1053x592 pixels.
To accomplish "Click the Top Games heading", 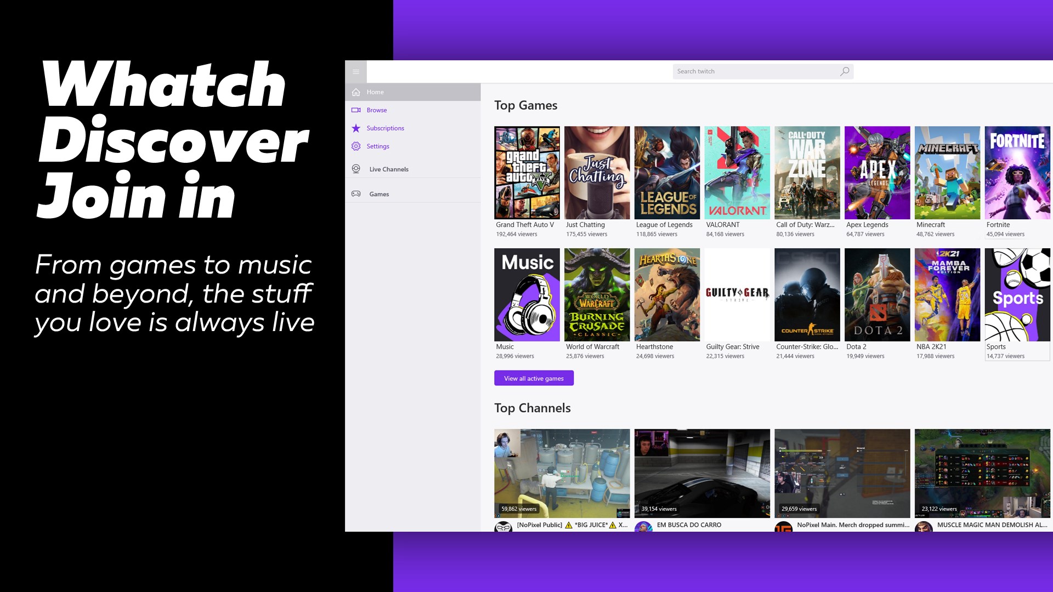I will click(x=525, y=105).
